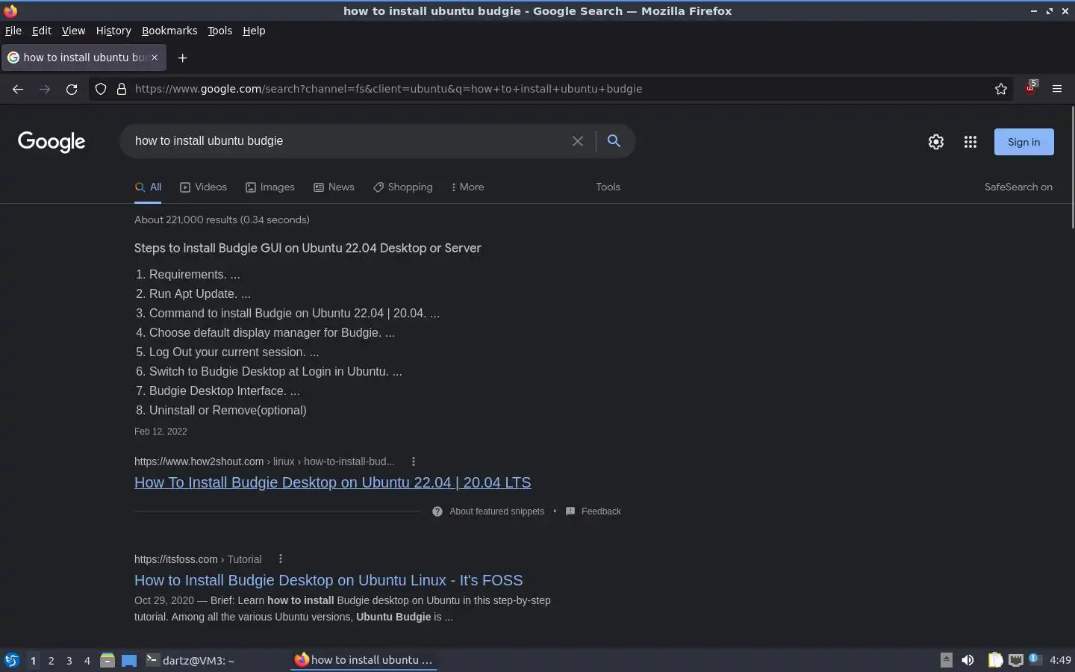Open the Firefox hamburger application menu
Image resolution: width=1075 pixels, height=672 pixels.
[1057, 89]
